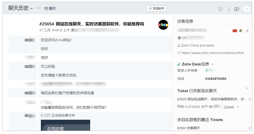Click the edit note icon in header
254x134 pixels.
pos(221,9)
